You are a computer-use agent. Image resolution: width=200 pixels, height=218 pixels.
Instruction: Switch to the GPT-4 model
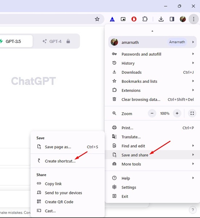56,41
